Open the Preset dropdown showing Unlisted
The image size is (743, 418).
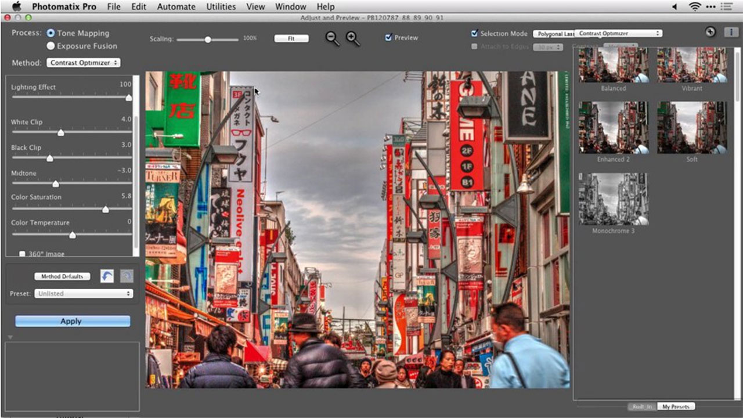point(83,293)
